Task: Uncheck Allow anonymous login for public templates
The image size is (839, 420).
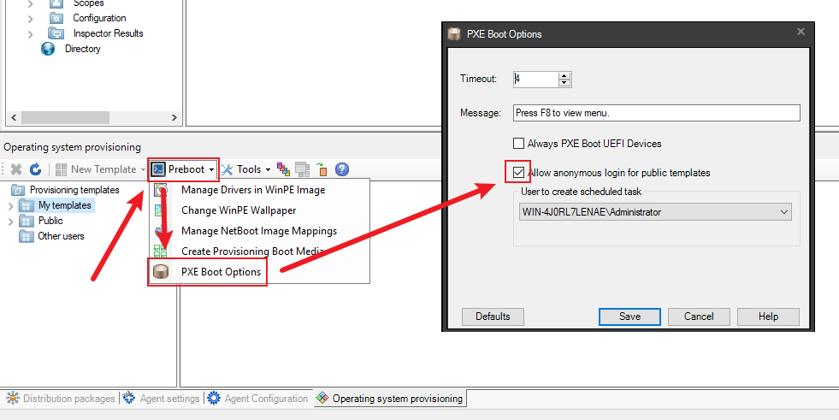Action: point(518,173)
